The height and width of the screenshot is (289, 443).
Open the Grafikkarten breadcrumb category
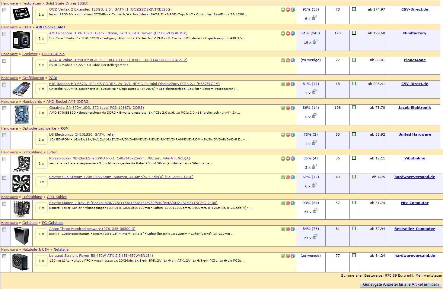pyautogui.click(x=33, y=78)
